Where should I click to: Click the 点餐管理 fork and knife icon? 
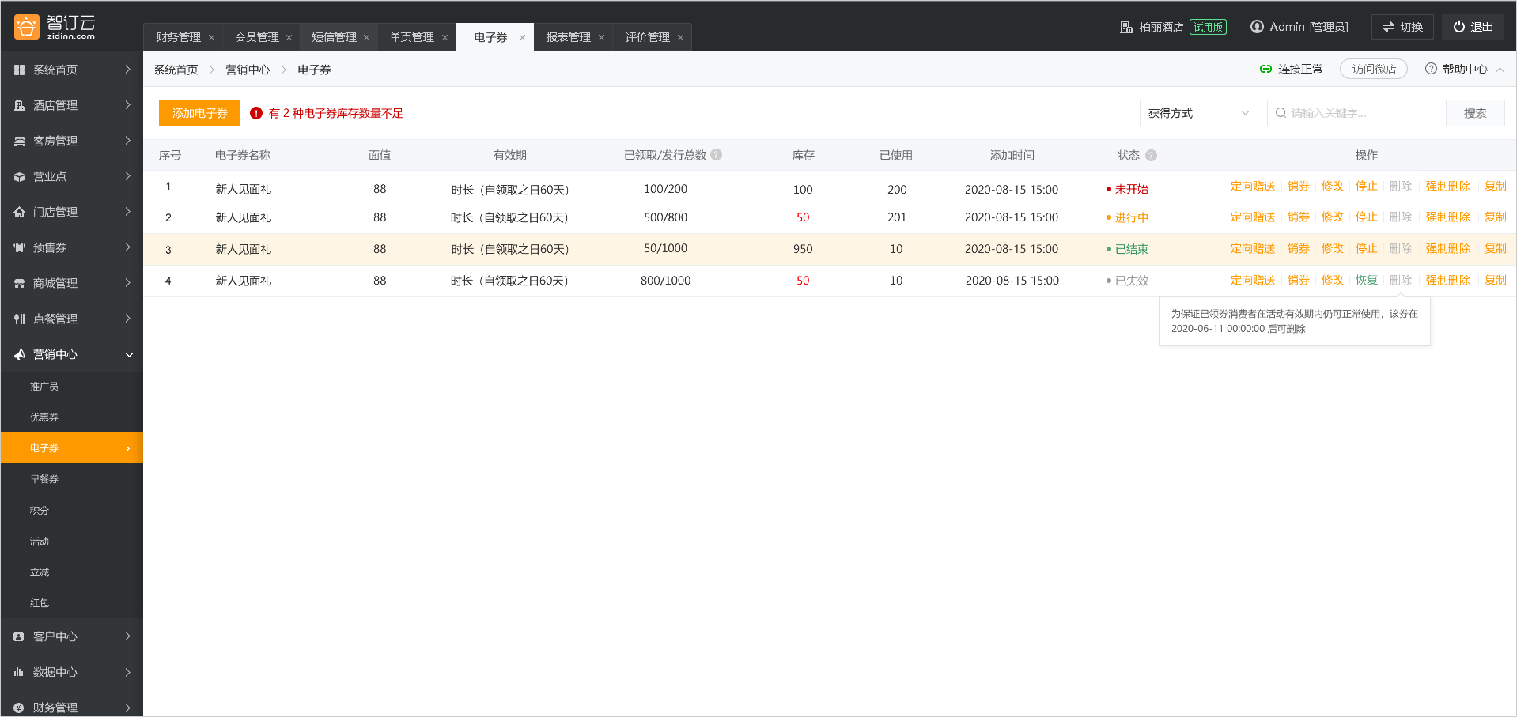pyautogui.click(x=19, y=319)
